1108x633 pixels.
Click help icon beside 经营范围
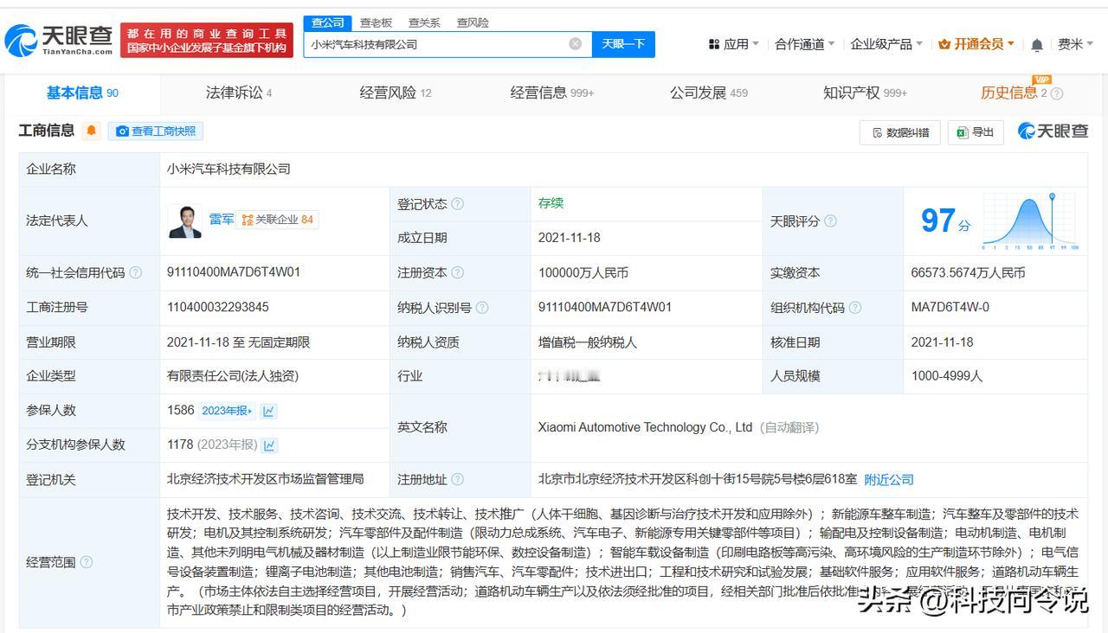coord(87,562)
